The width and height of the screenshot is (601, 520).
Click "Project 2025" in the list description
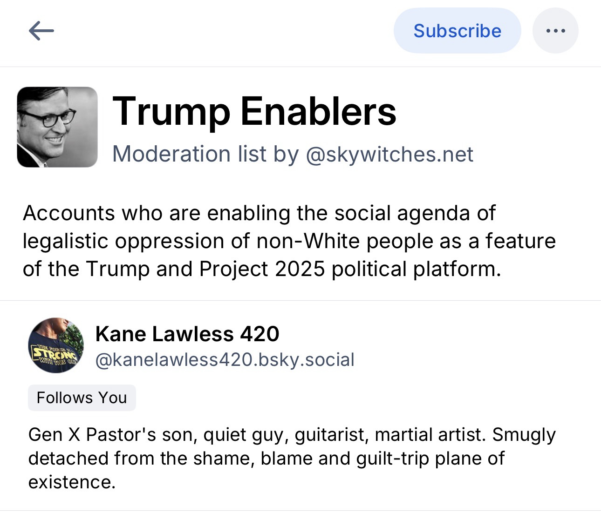tap(262, 269)
